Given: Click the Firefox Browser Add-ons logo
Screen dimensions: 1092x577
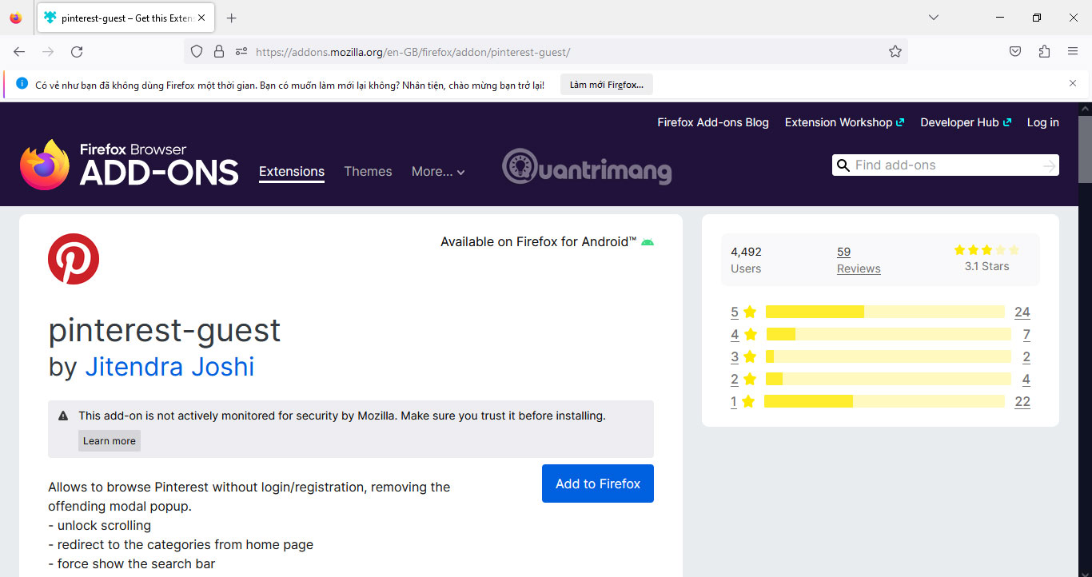Looking at the screenshot, I should click(130, 165).
